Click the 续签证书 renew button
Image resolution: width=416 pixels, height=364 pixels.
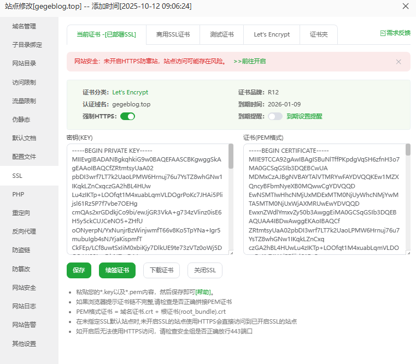tap(117, 270)
